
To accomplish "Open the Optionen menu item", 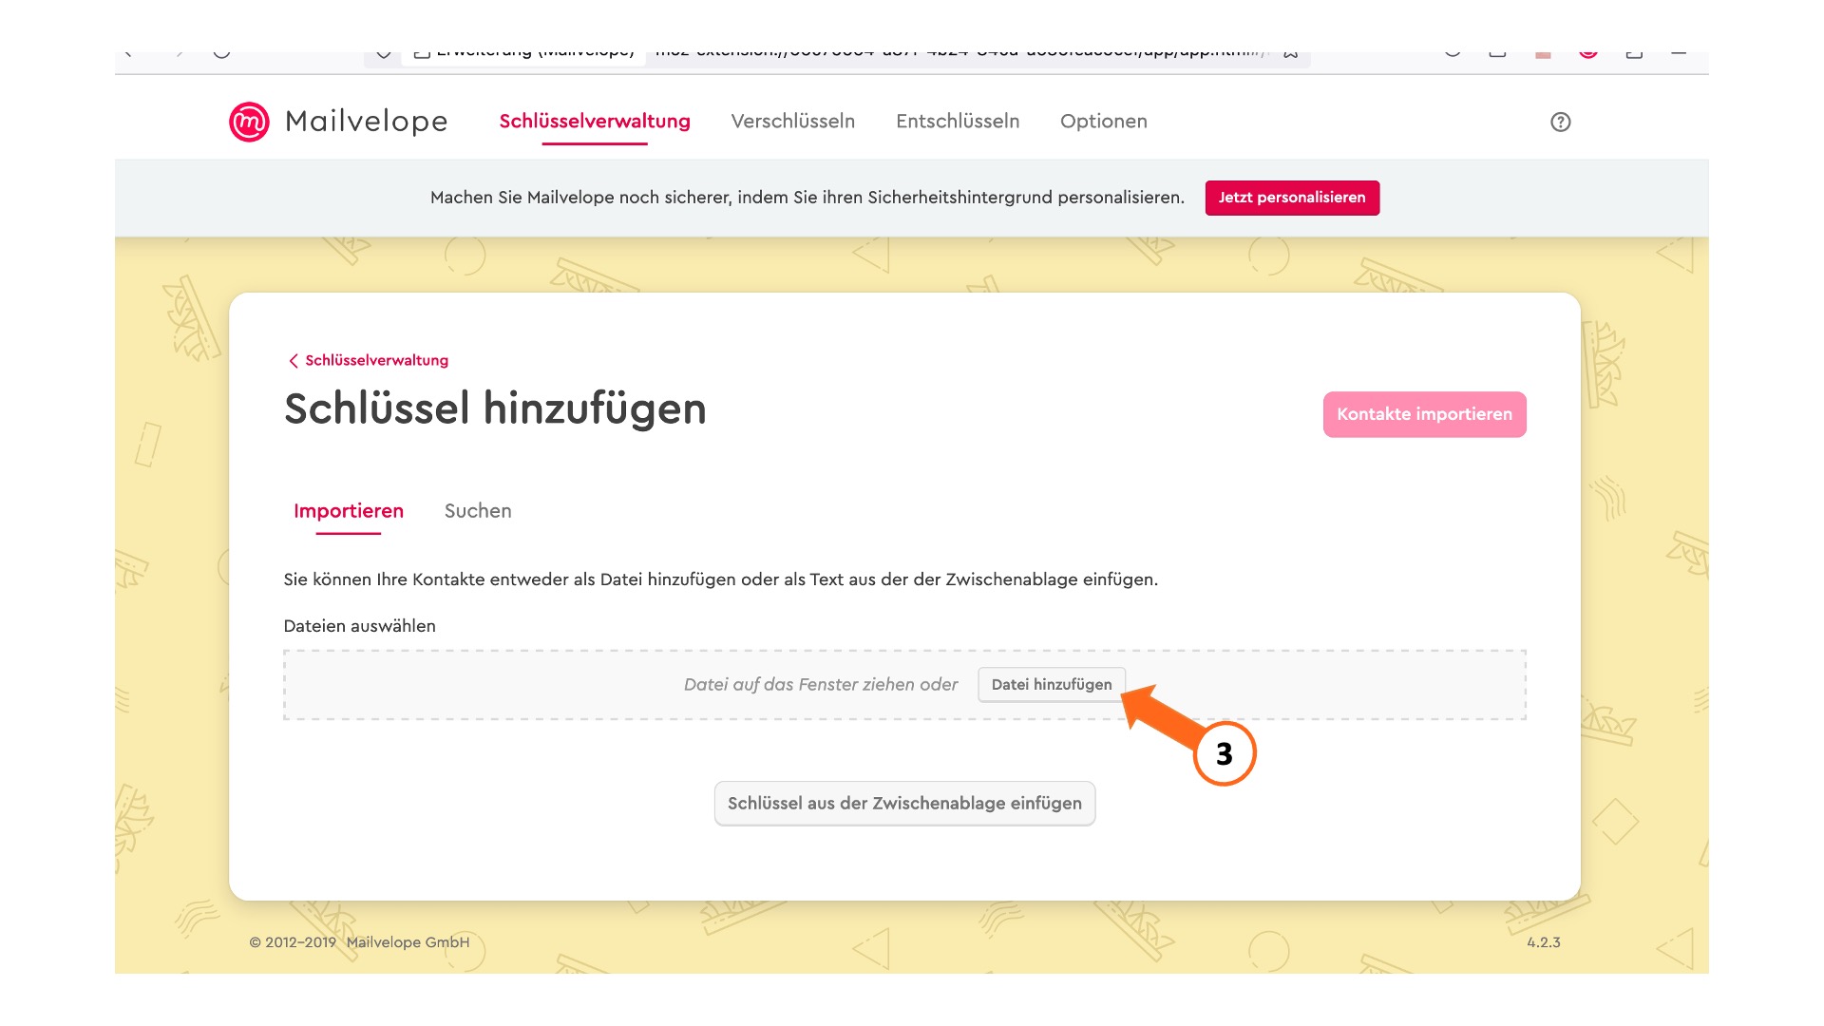I will coord(1104,122).
